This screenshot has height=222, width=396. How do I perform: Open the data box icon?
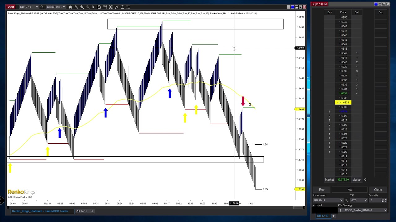point(99,7)
